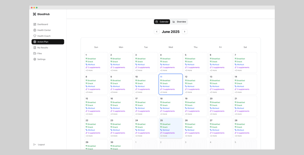The width and height of the screenshot is (304, 155).
Task: Select Breakfast on June 29
Action: [x=91, y=146]
